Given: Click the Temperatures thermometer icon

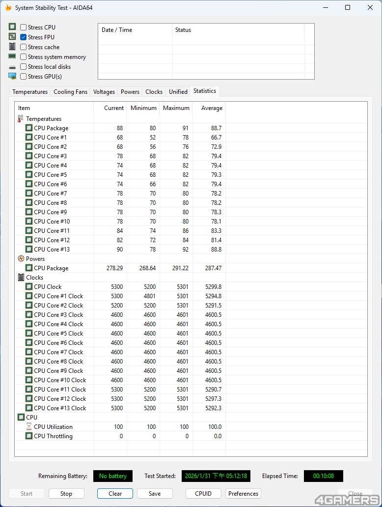Looking at the screenshot, I should click(21, 119).
